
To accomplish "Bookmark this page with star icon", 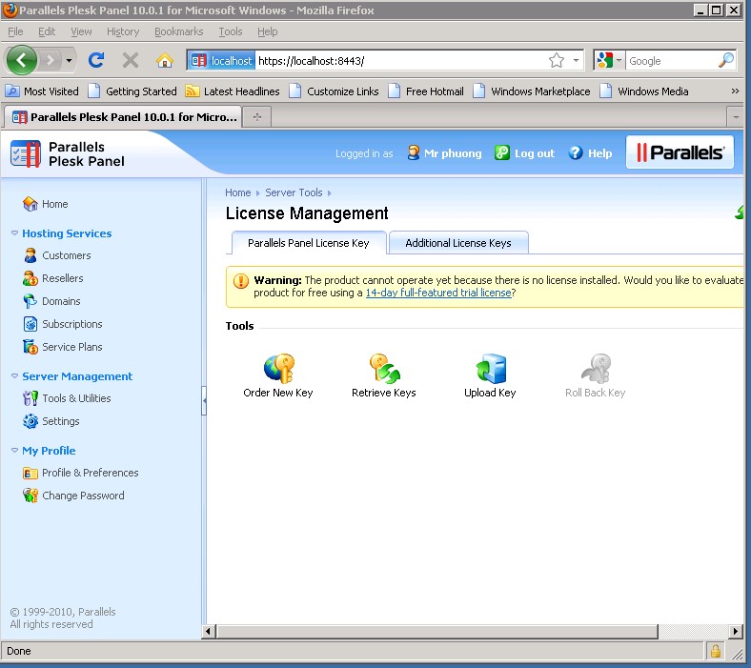I will (x=557, y=60).
